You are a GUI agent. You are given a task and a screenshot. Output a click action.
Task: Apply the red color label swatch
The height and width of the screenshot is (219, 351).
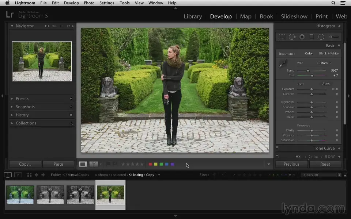click(x=150, y=164)
